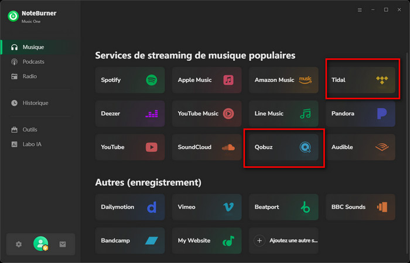
Task: Click the SoundCloud cloud icon
Action: pos(228,147)
